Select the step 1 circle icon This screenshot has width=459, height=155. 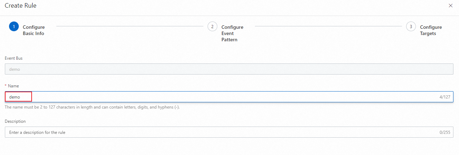tap(14, 27)
